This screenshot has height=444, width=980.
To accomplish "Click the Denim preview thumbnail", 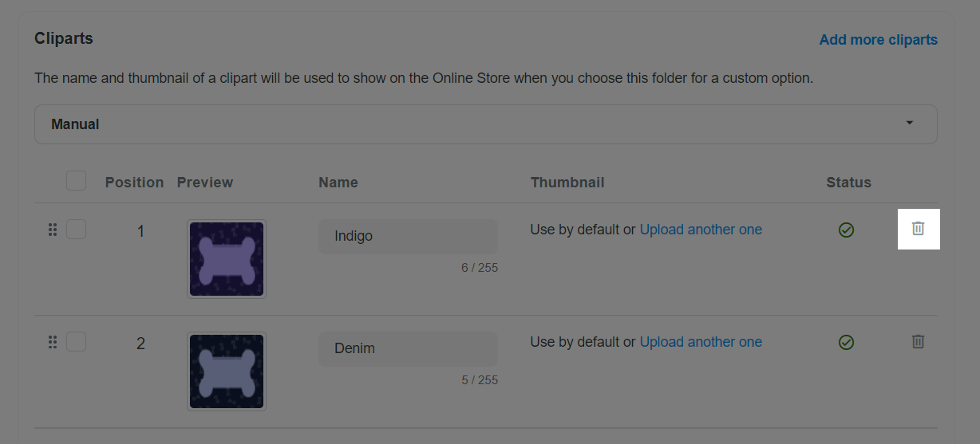I will pyautogui.click(x=227, y=371).
